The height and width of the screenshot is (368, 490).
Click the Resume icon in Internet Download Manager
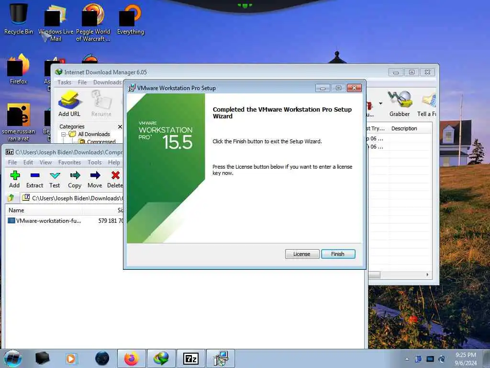(x=101, y=104)
